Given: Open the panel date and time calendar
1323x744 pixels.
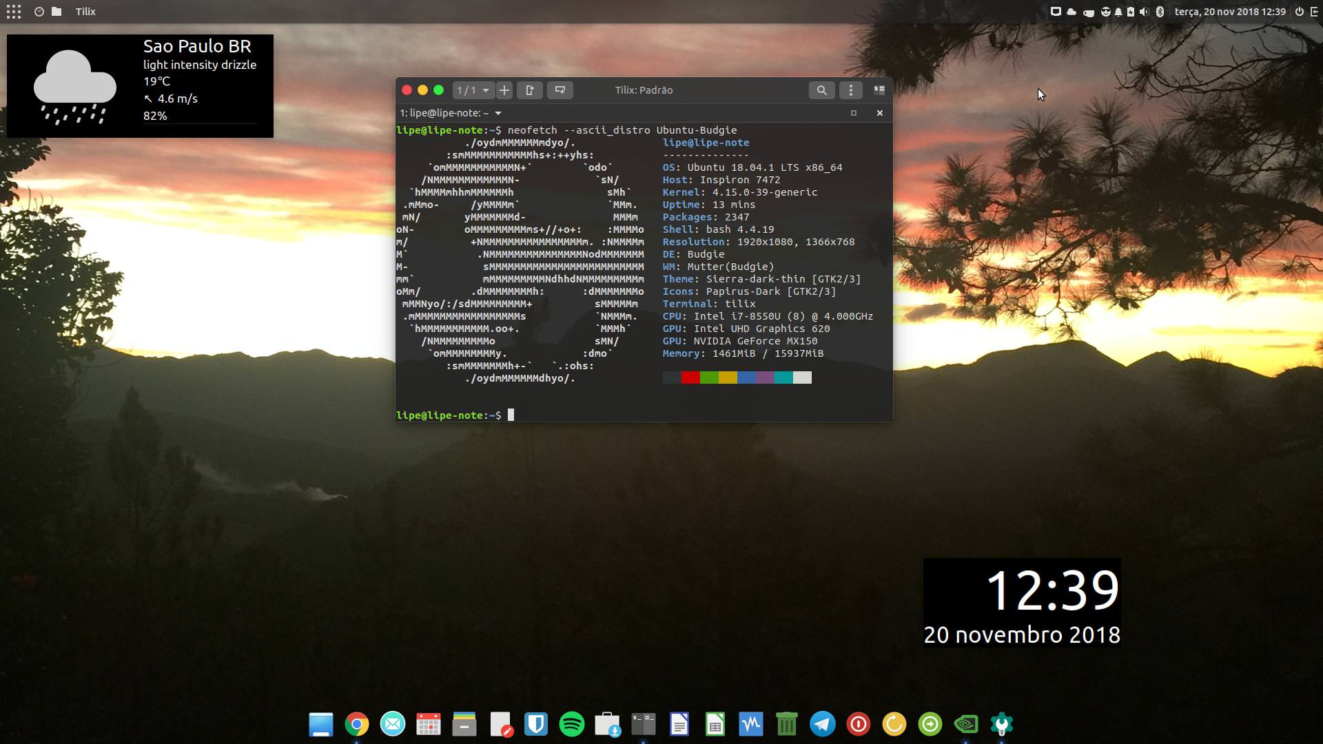Looking at the screenshot, I should click(1230, 12).
